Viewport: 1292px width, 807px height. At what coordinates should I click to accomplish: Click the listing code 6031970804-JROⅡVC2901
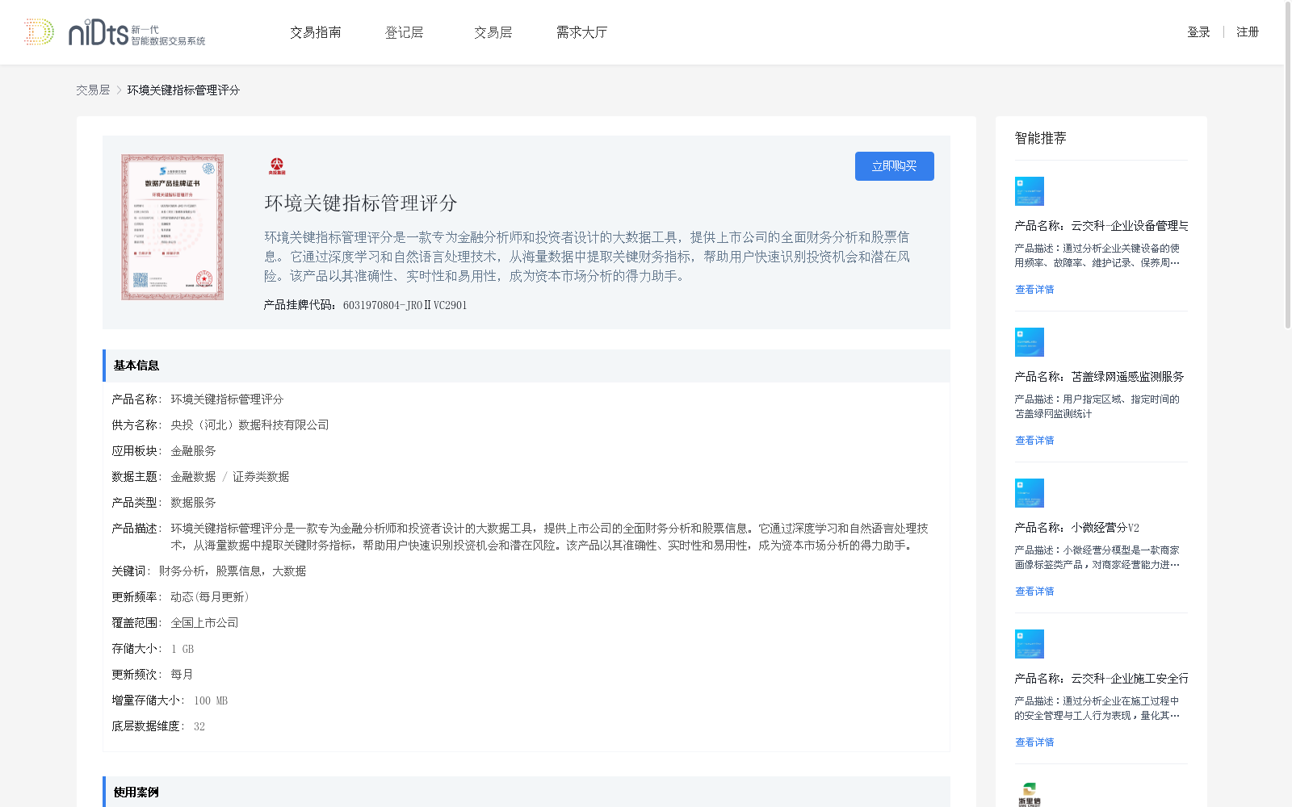pos(405,305)
